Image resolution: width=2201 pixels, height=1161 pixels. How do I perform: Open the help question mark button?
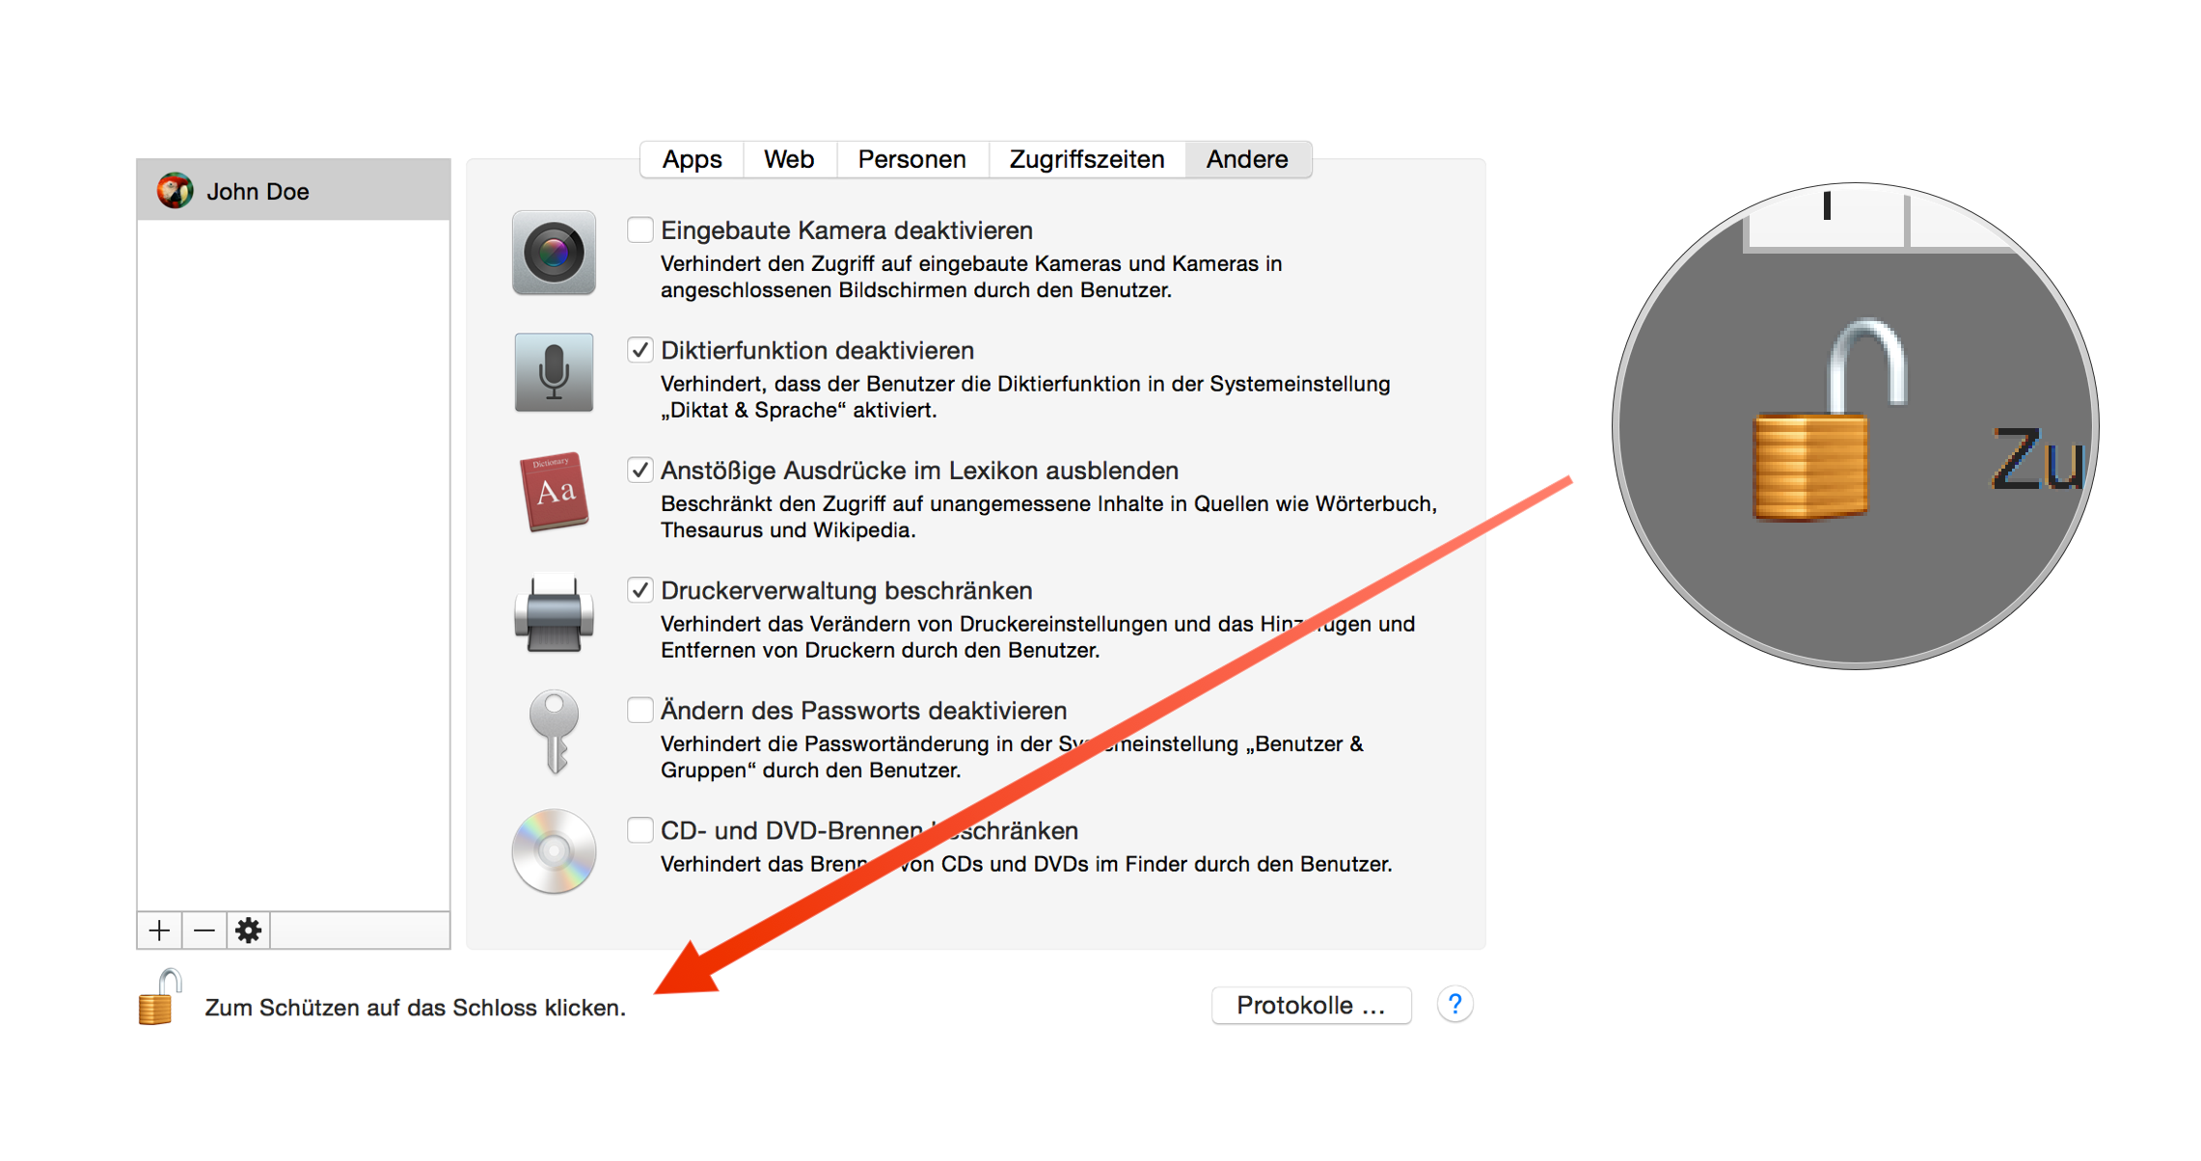[1454, 1004]
